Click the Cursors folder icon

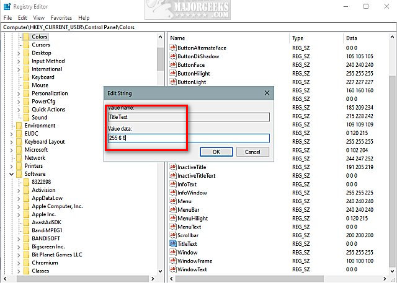tap(26, 45)
